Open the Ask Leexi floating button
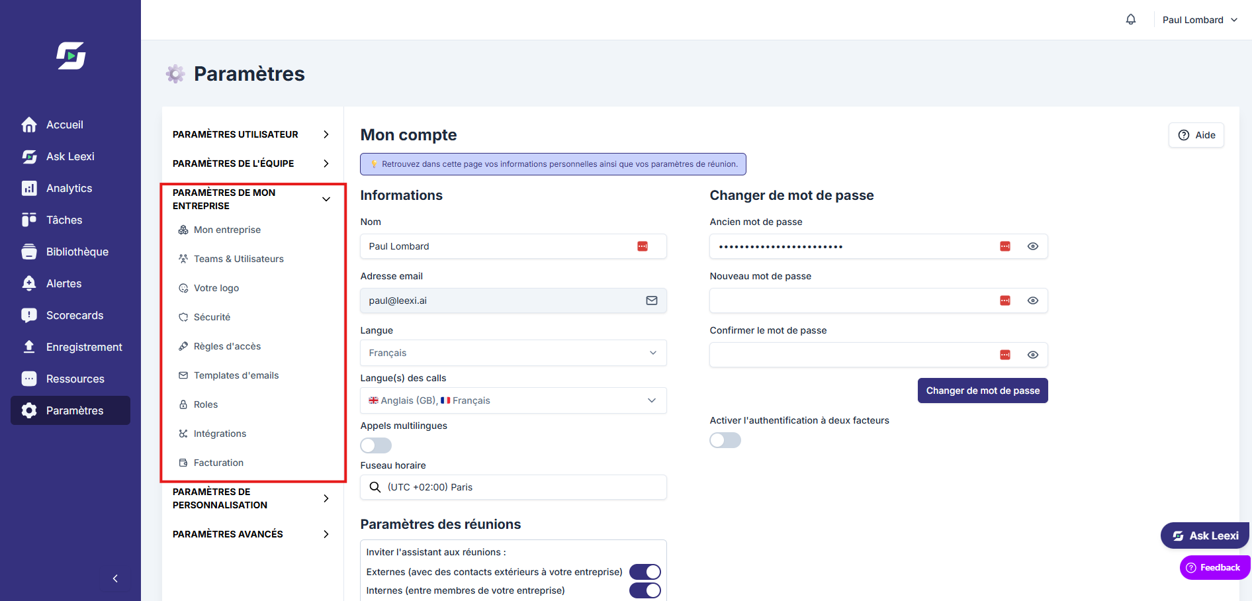This screenshot has height=601, width=1252. 1206,535
